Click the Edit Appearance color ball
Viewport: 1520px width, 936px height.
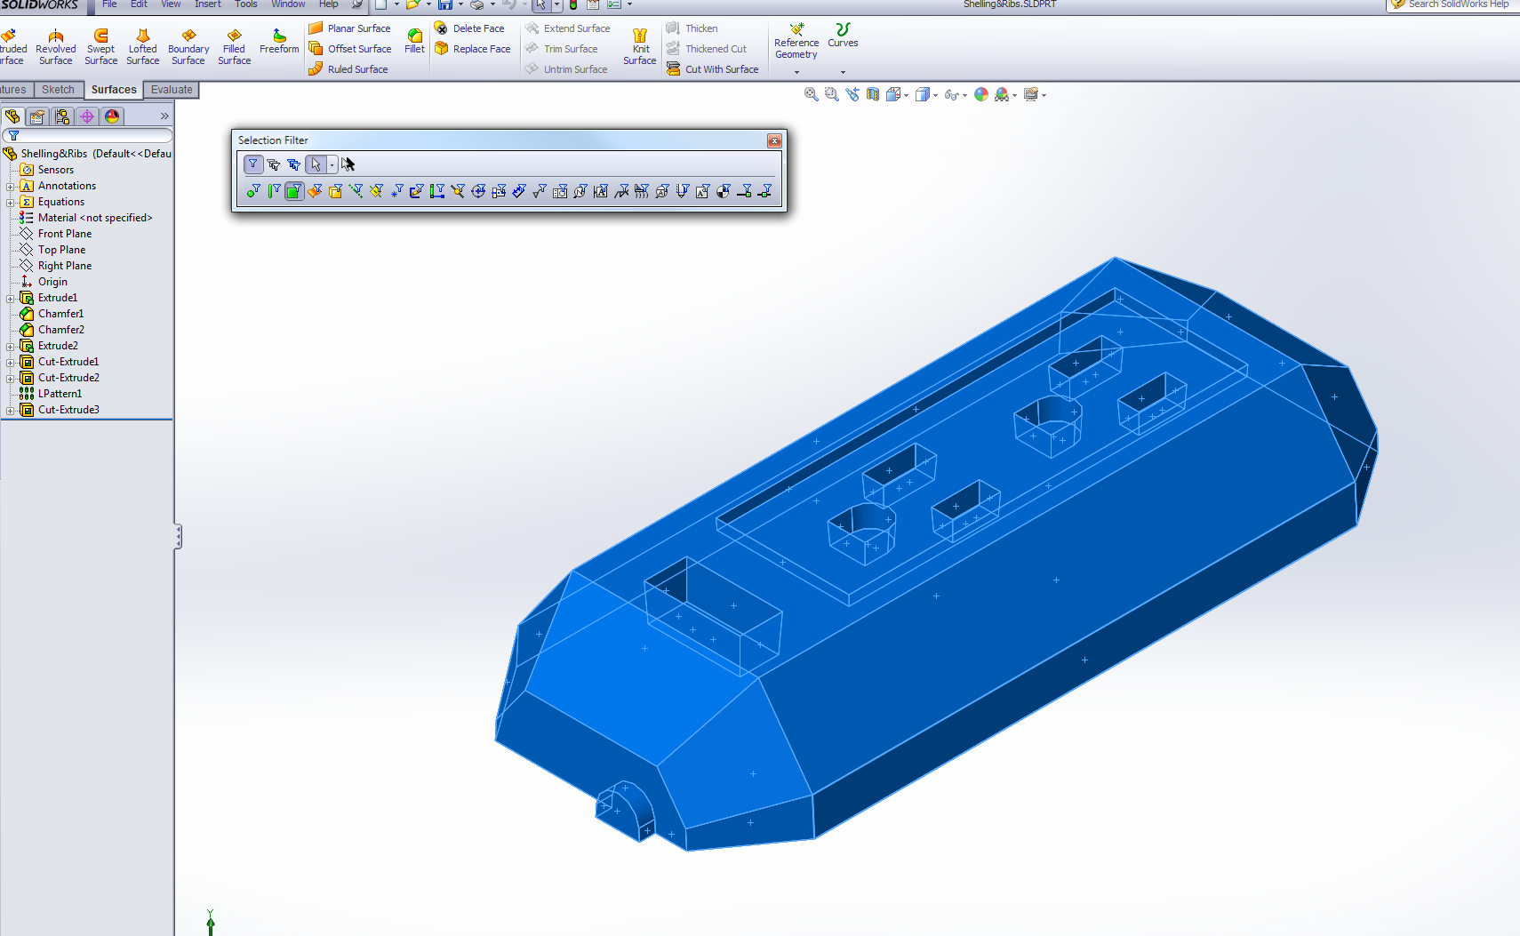(x=981, y=94)
